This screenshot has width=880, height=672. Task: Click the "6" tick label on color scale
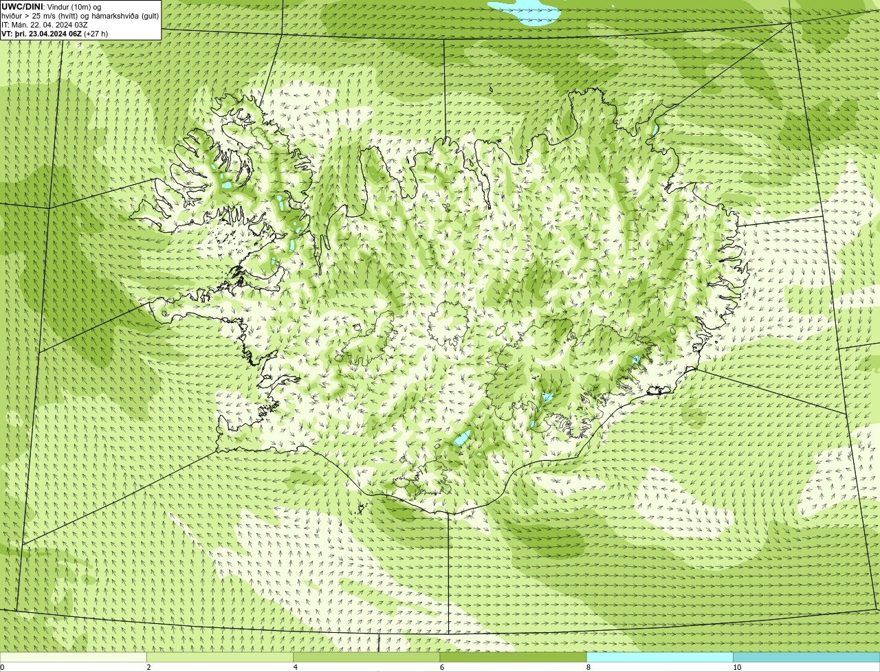(x=441, y=667)
